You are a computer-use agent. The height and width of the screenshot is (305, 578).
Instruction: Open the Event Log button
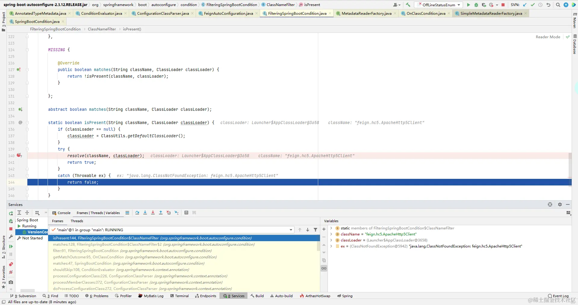[x=558, y=296]
